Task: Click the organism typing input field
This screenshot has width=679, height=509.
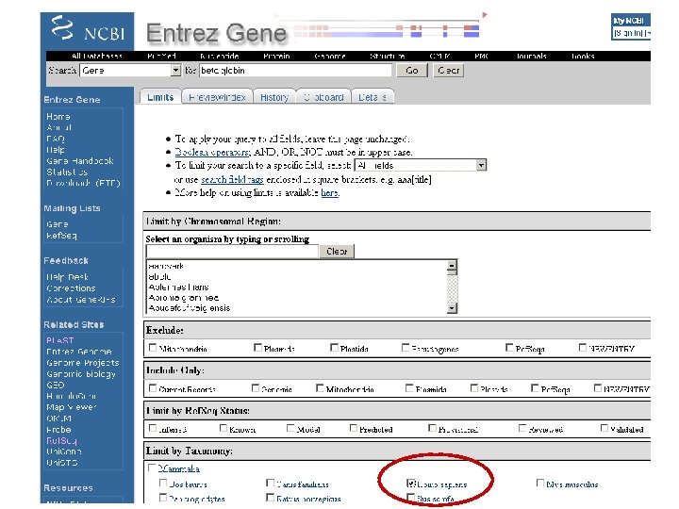Action: (x=232, y=252)
